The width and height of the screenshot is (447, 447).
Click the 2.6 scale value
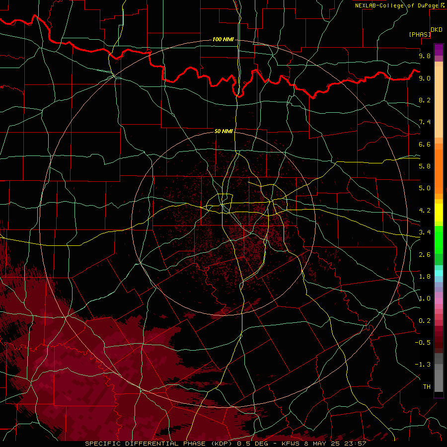[425, 255]
